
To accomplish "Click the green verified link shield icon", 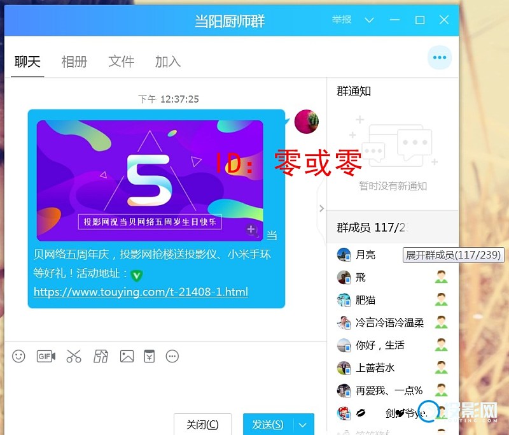I will point(137,276).
